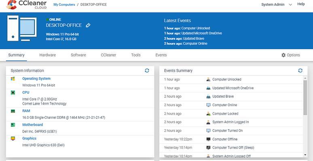This screenshot has width=313, height=161.
Task: Click 'Updated Brave' in Latest Events banner
Action: (194, 39)
